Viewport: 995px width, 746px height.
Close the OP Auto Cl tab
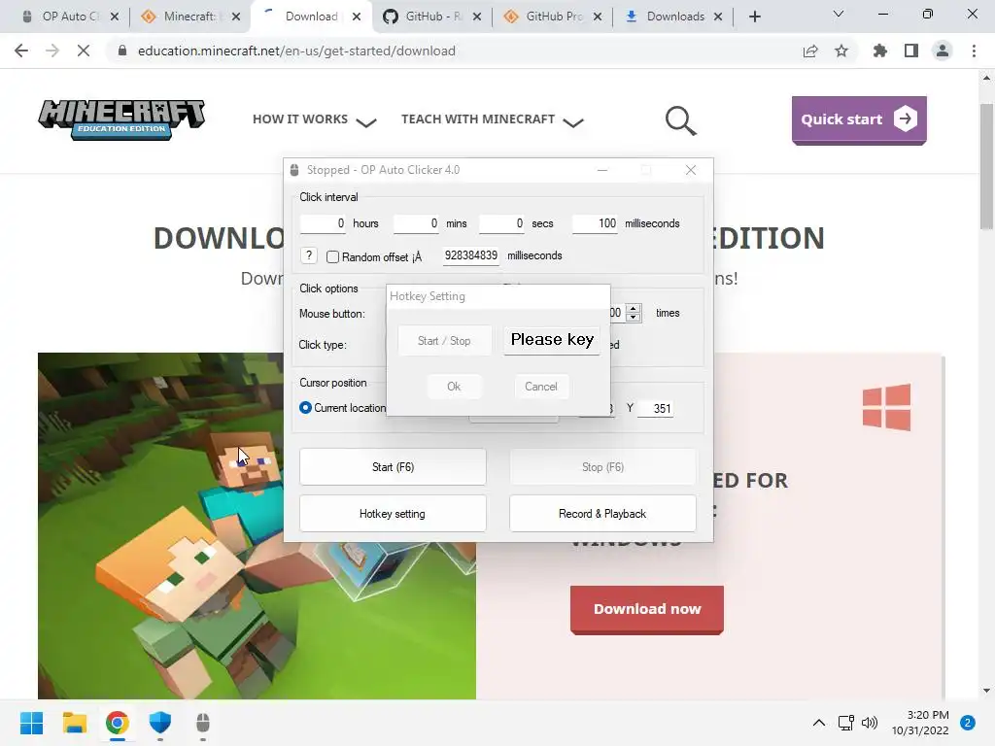(x=115, y=17)
